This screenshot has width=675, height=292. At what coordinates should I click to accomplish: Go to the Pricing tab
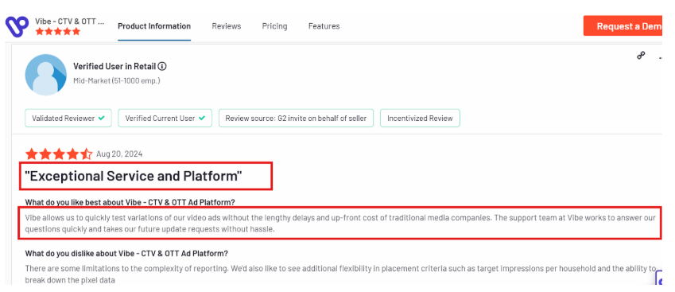274,26
